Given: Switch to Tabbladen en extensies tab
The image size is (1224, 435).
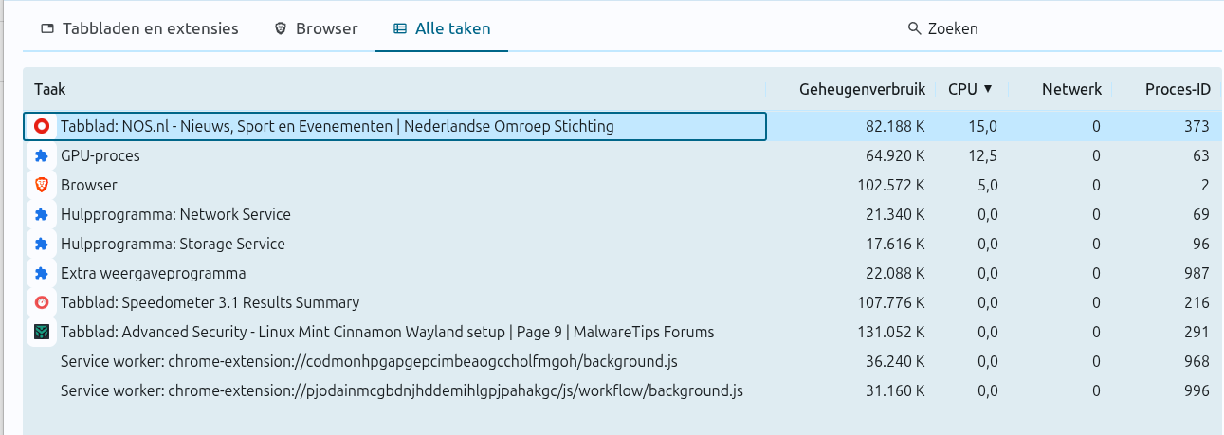Looking at the screenshot, I should click(x=139, y=28).
